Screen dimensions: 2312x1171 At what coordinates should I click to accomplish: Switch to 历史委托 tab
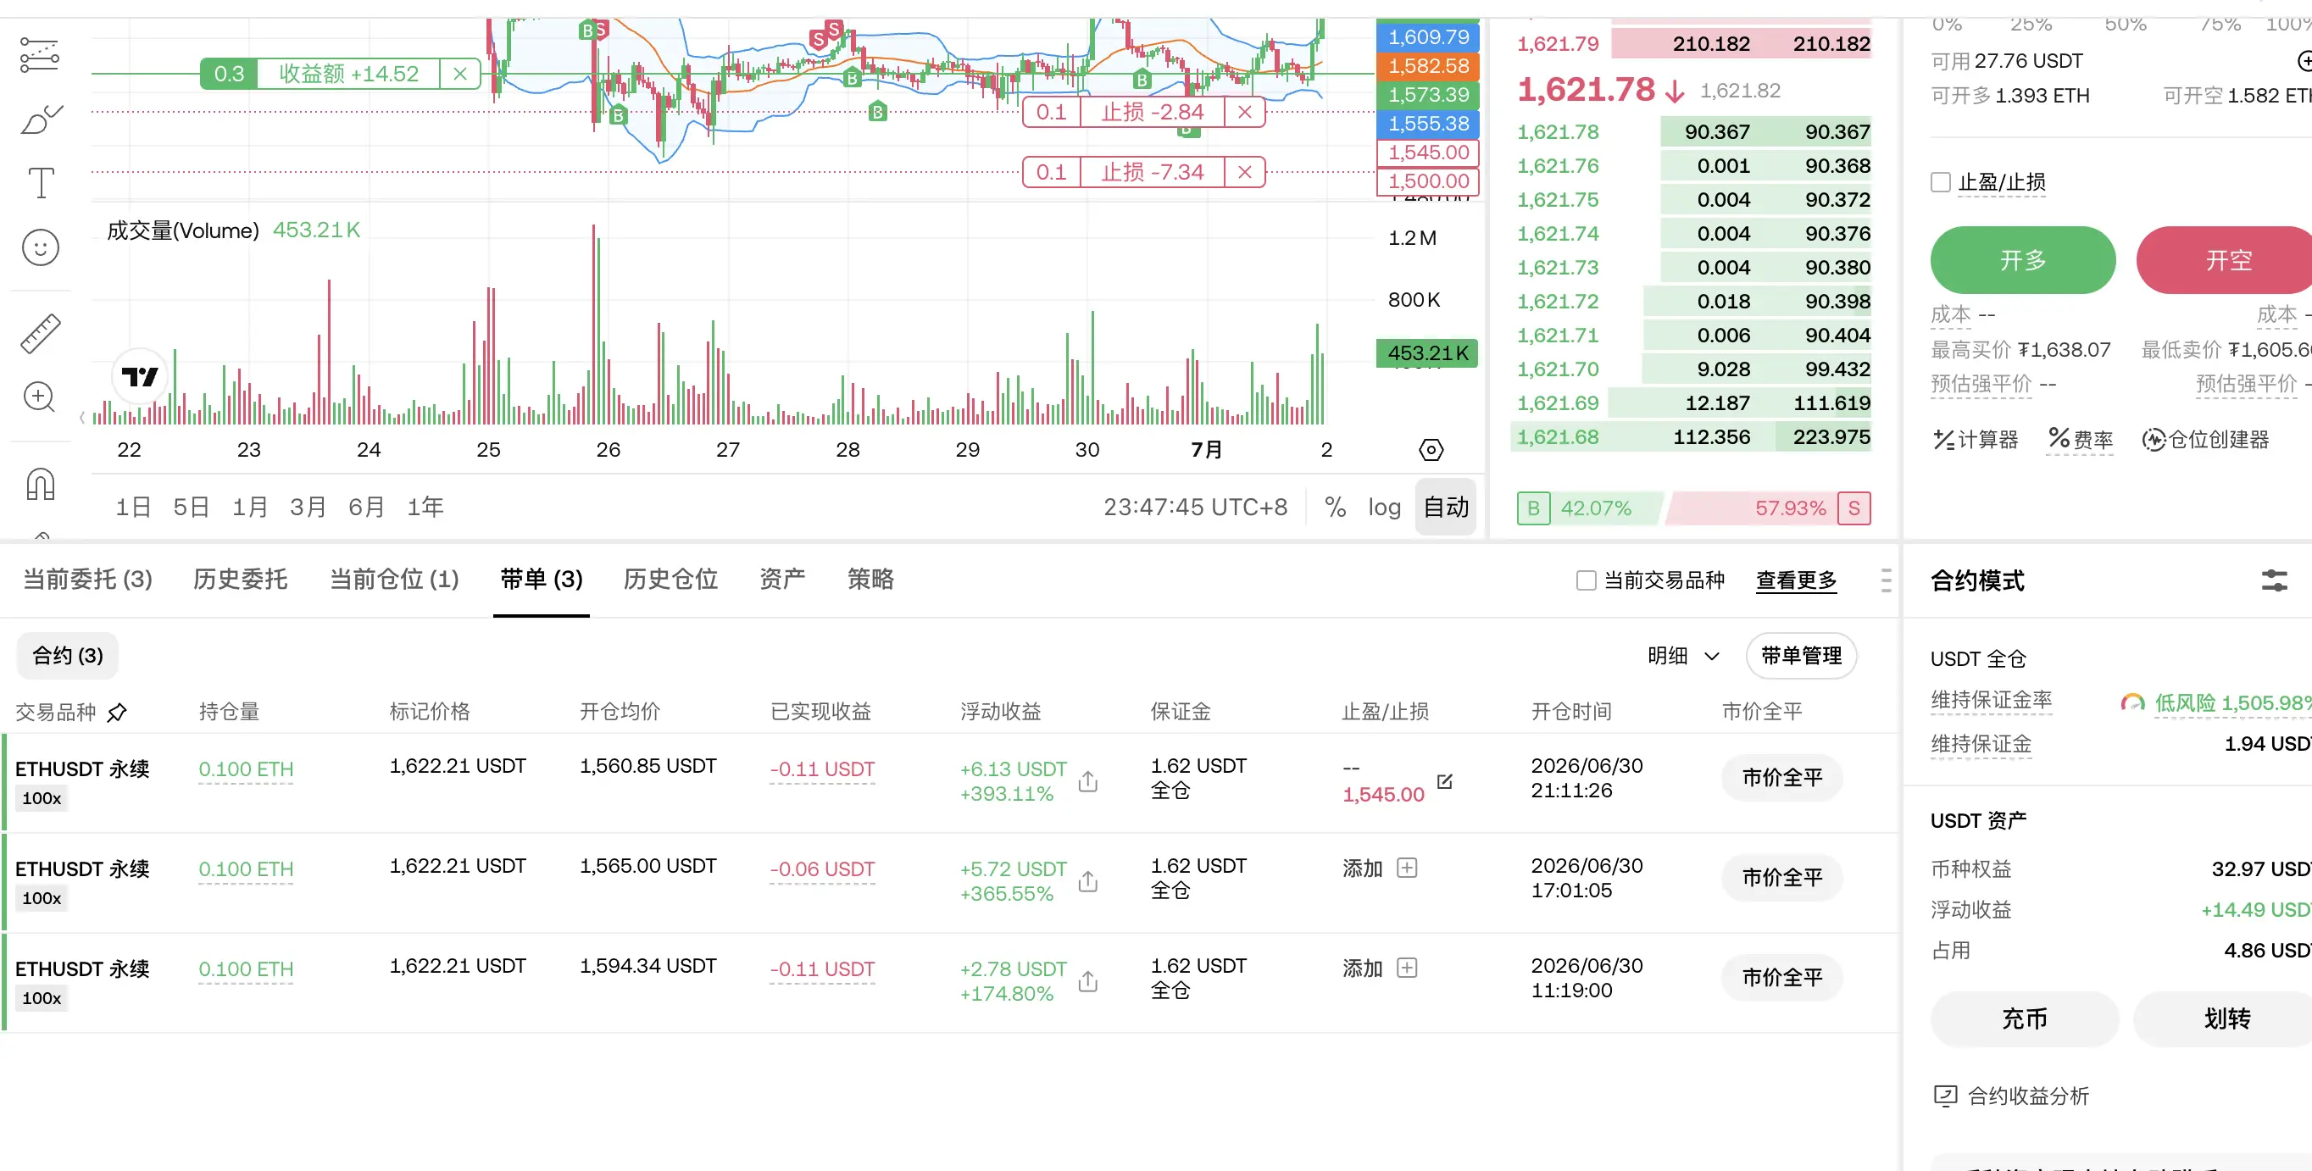point(240,580)
